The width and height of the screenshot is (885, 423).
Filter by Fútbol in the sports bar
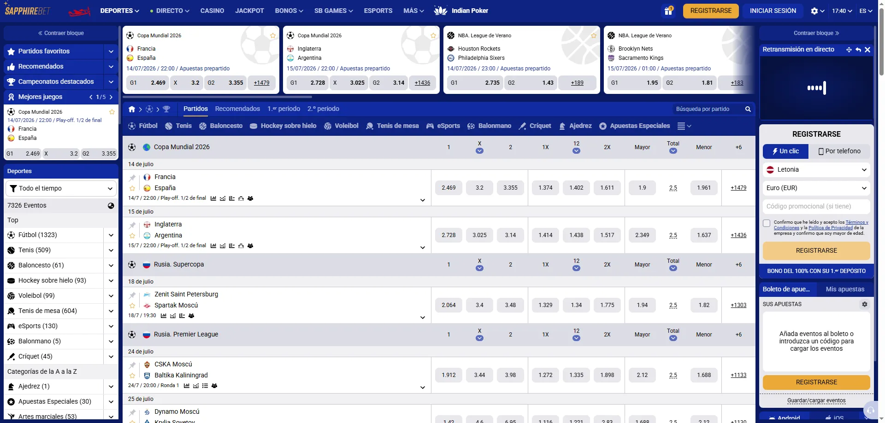coord(143,126)
